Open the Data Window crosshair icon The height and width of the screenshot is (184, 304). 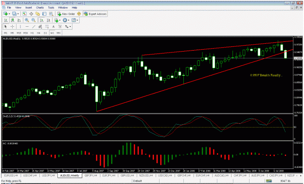click(x=31, y=14)
